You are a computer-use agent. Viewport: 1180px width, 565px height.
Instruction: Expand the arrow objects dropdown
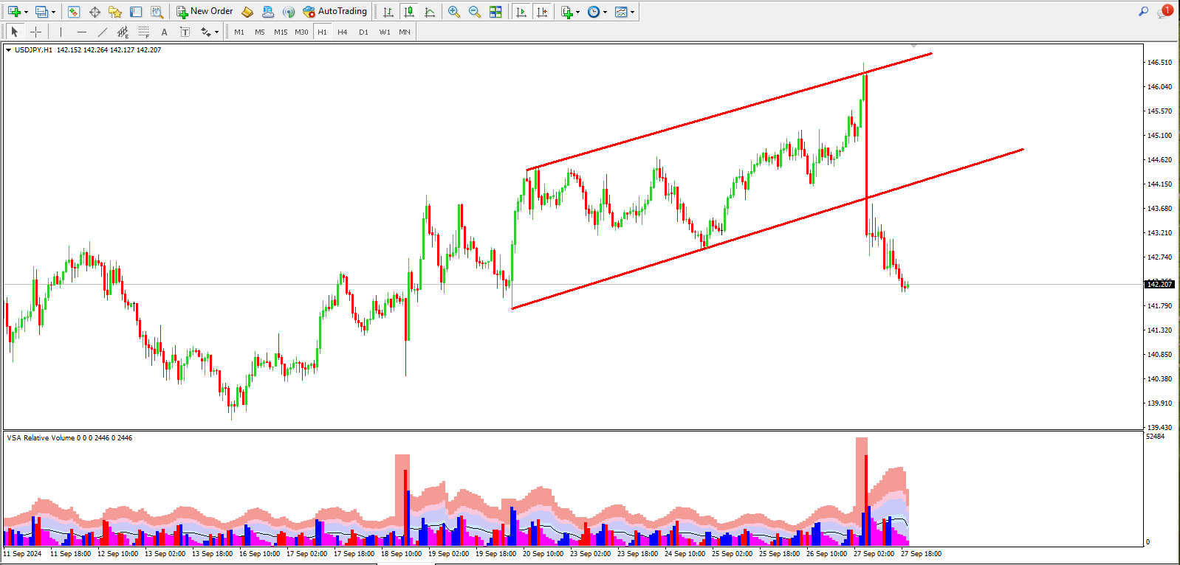[x=216, y=32]
